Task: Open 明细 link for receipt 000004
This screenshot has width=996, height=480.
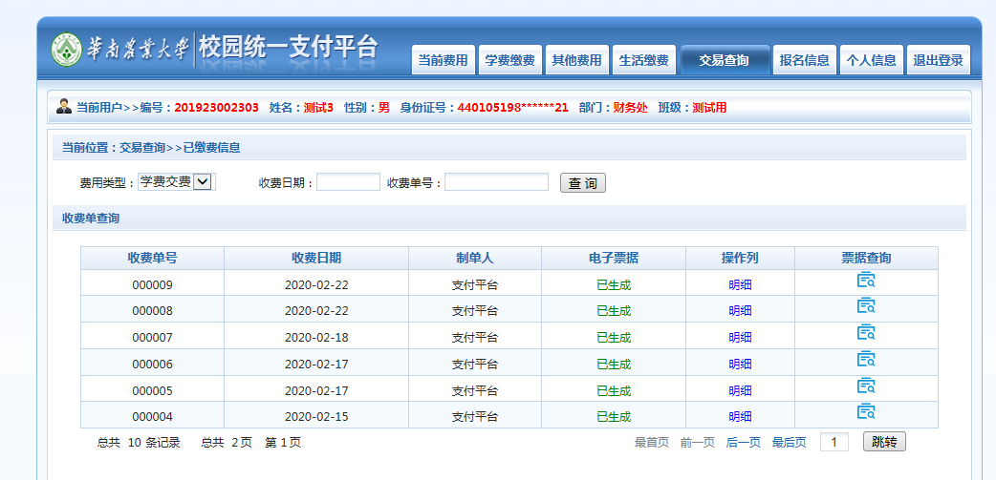Action: coord(740,417)
